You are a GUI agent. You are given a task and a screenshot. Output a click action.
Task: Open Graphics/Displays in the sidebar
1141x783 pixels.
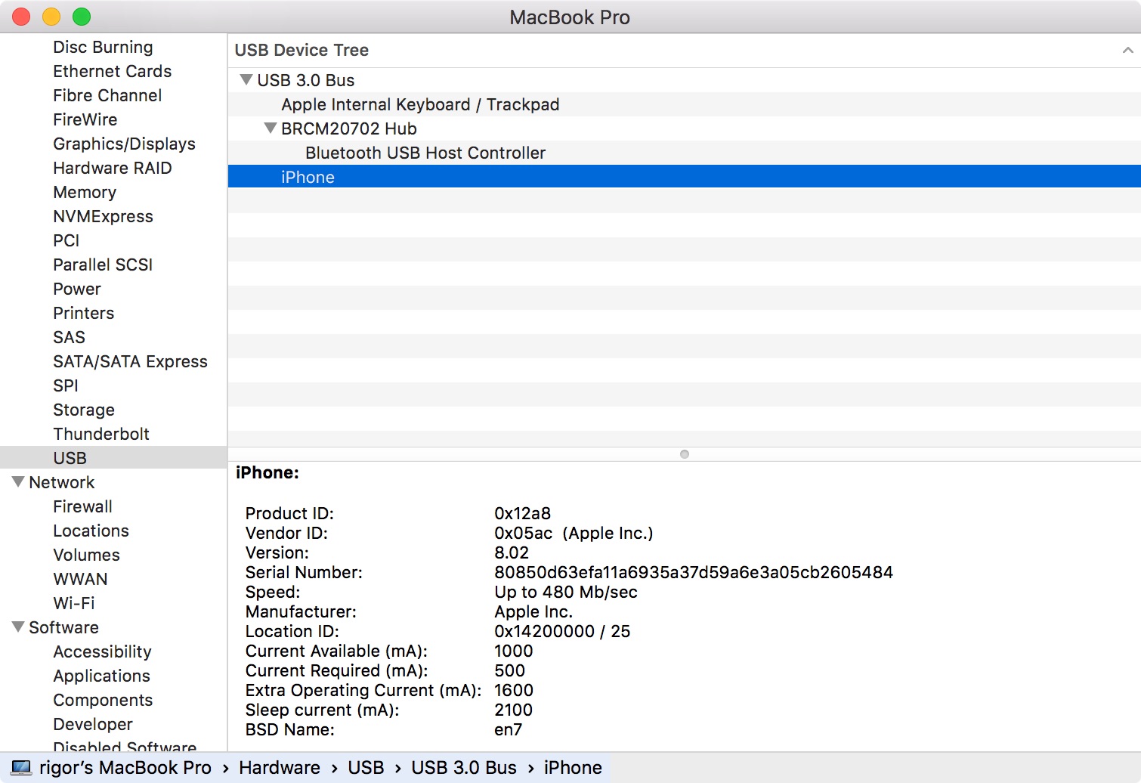(x=124, y=144)
